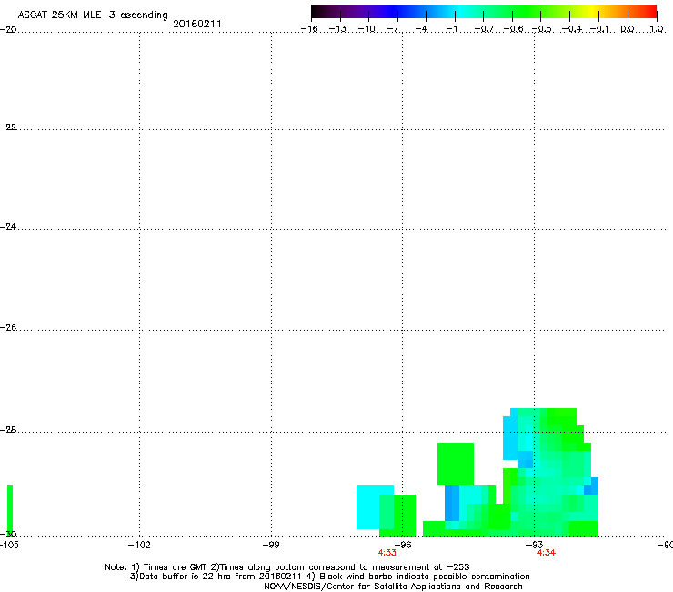Screen dimensions: 673x592
Task: Click the -0.5 value on color scale
Action: click(x=542, y=29)
